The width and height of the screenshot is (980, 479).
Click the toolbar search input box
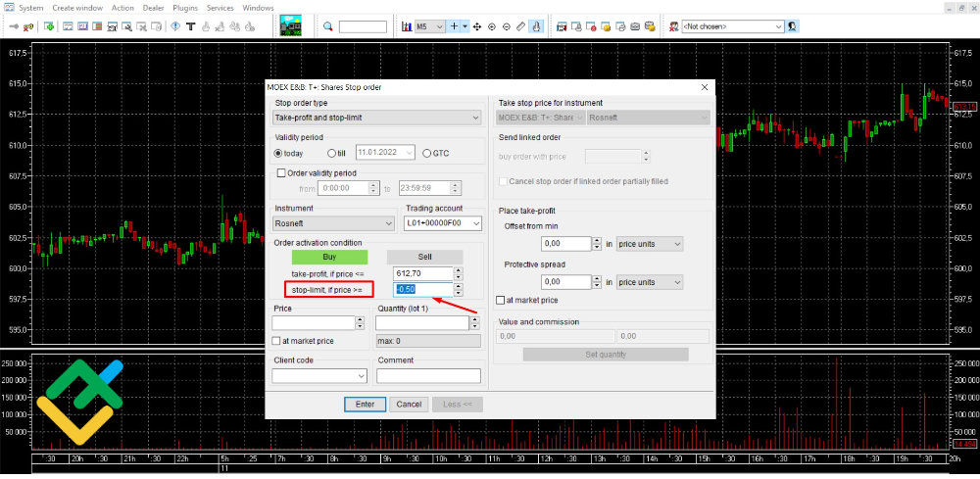tap(364, 26)
